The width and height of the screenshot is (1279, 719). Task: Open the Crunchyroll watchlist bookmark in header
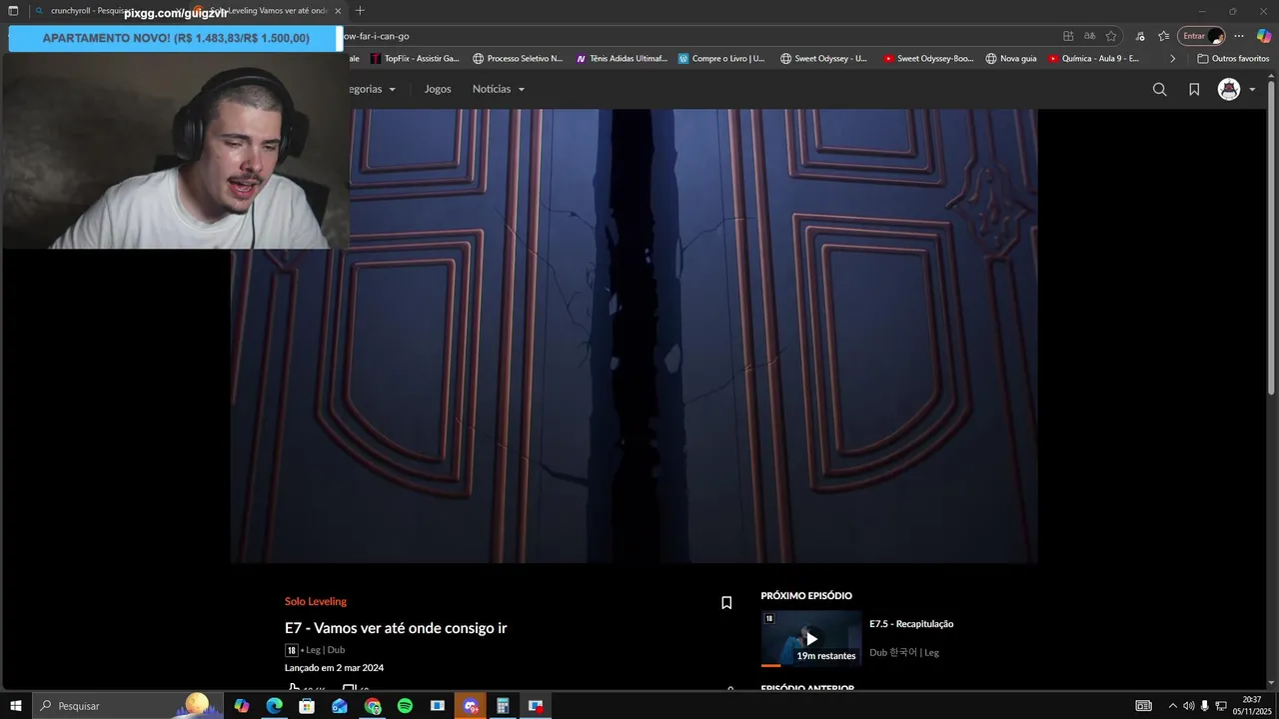click(1194, 89)
